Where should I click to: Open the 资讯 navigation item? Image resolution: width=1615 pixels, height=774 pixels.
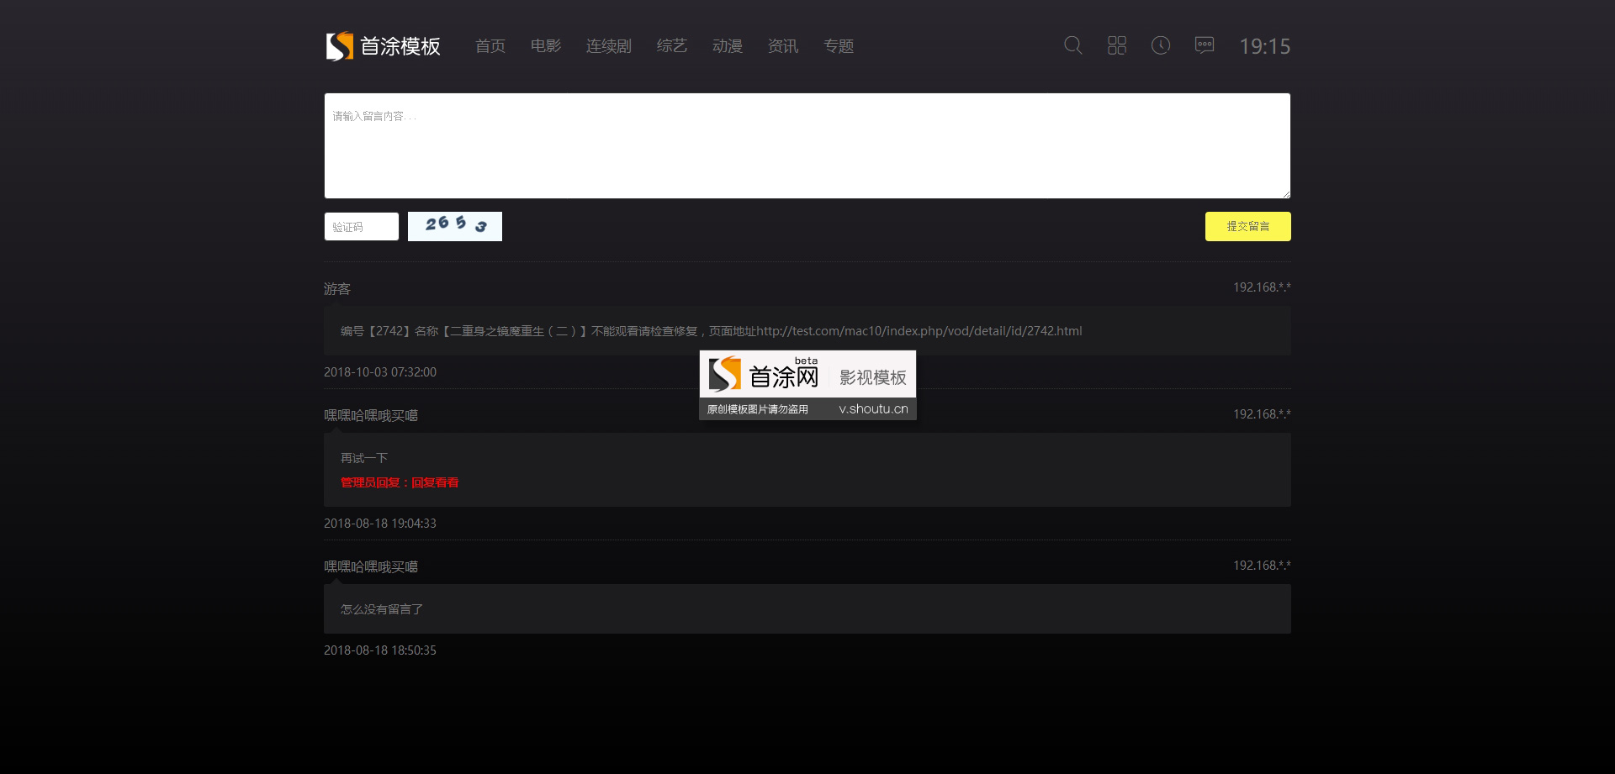pos(783,46)
